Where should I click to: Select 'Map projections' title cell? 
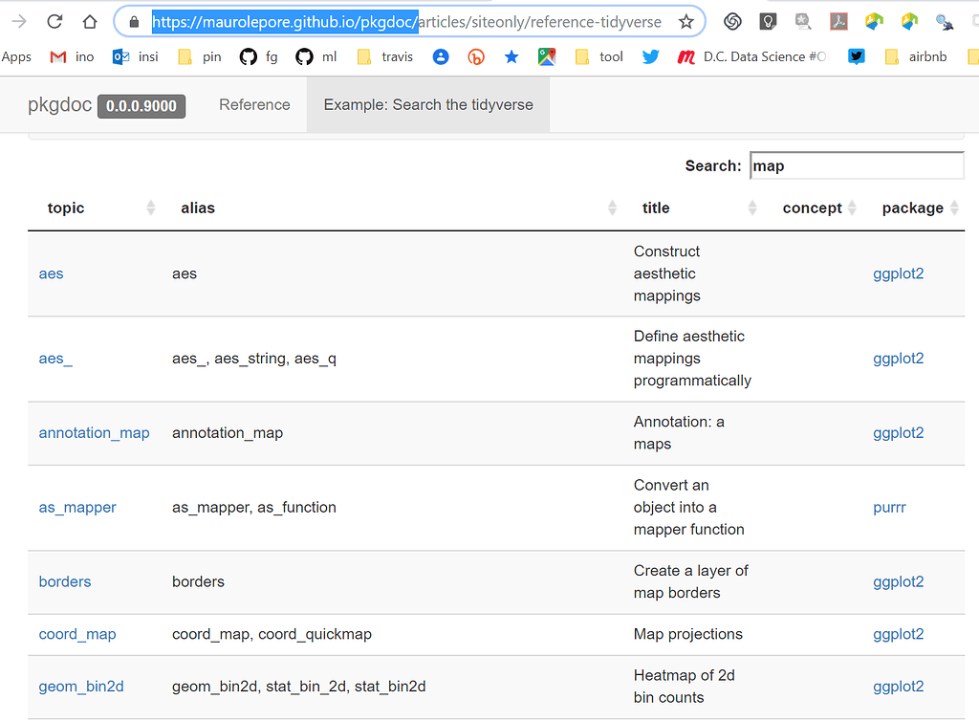point(688,634)
